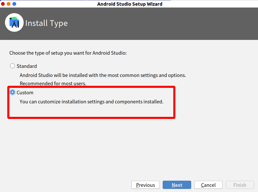Click the Install Type heading

point(47,23)
